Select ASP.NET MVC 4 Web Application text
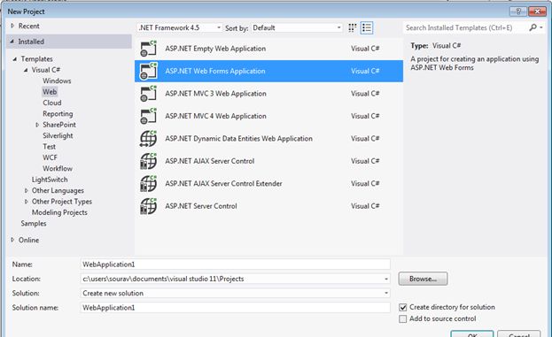The image size is (552, 337). [x=216, y=116]
